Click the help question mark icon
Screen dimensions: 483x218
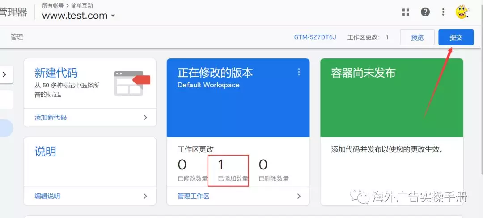(425, 12)
